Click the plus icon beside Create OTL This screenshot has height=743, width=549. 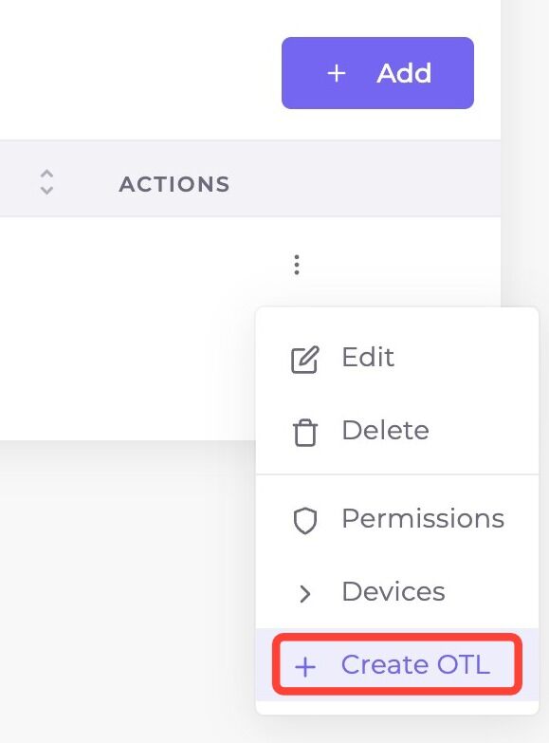pos(305,667)
